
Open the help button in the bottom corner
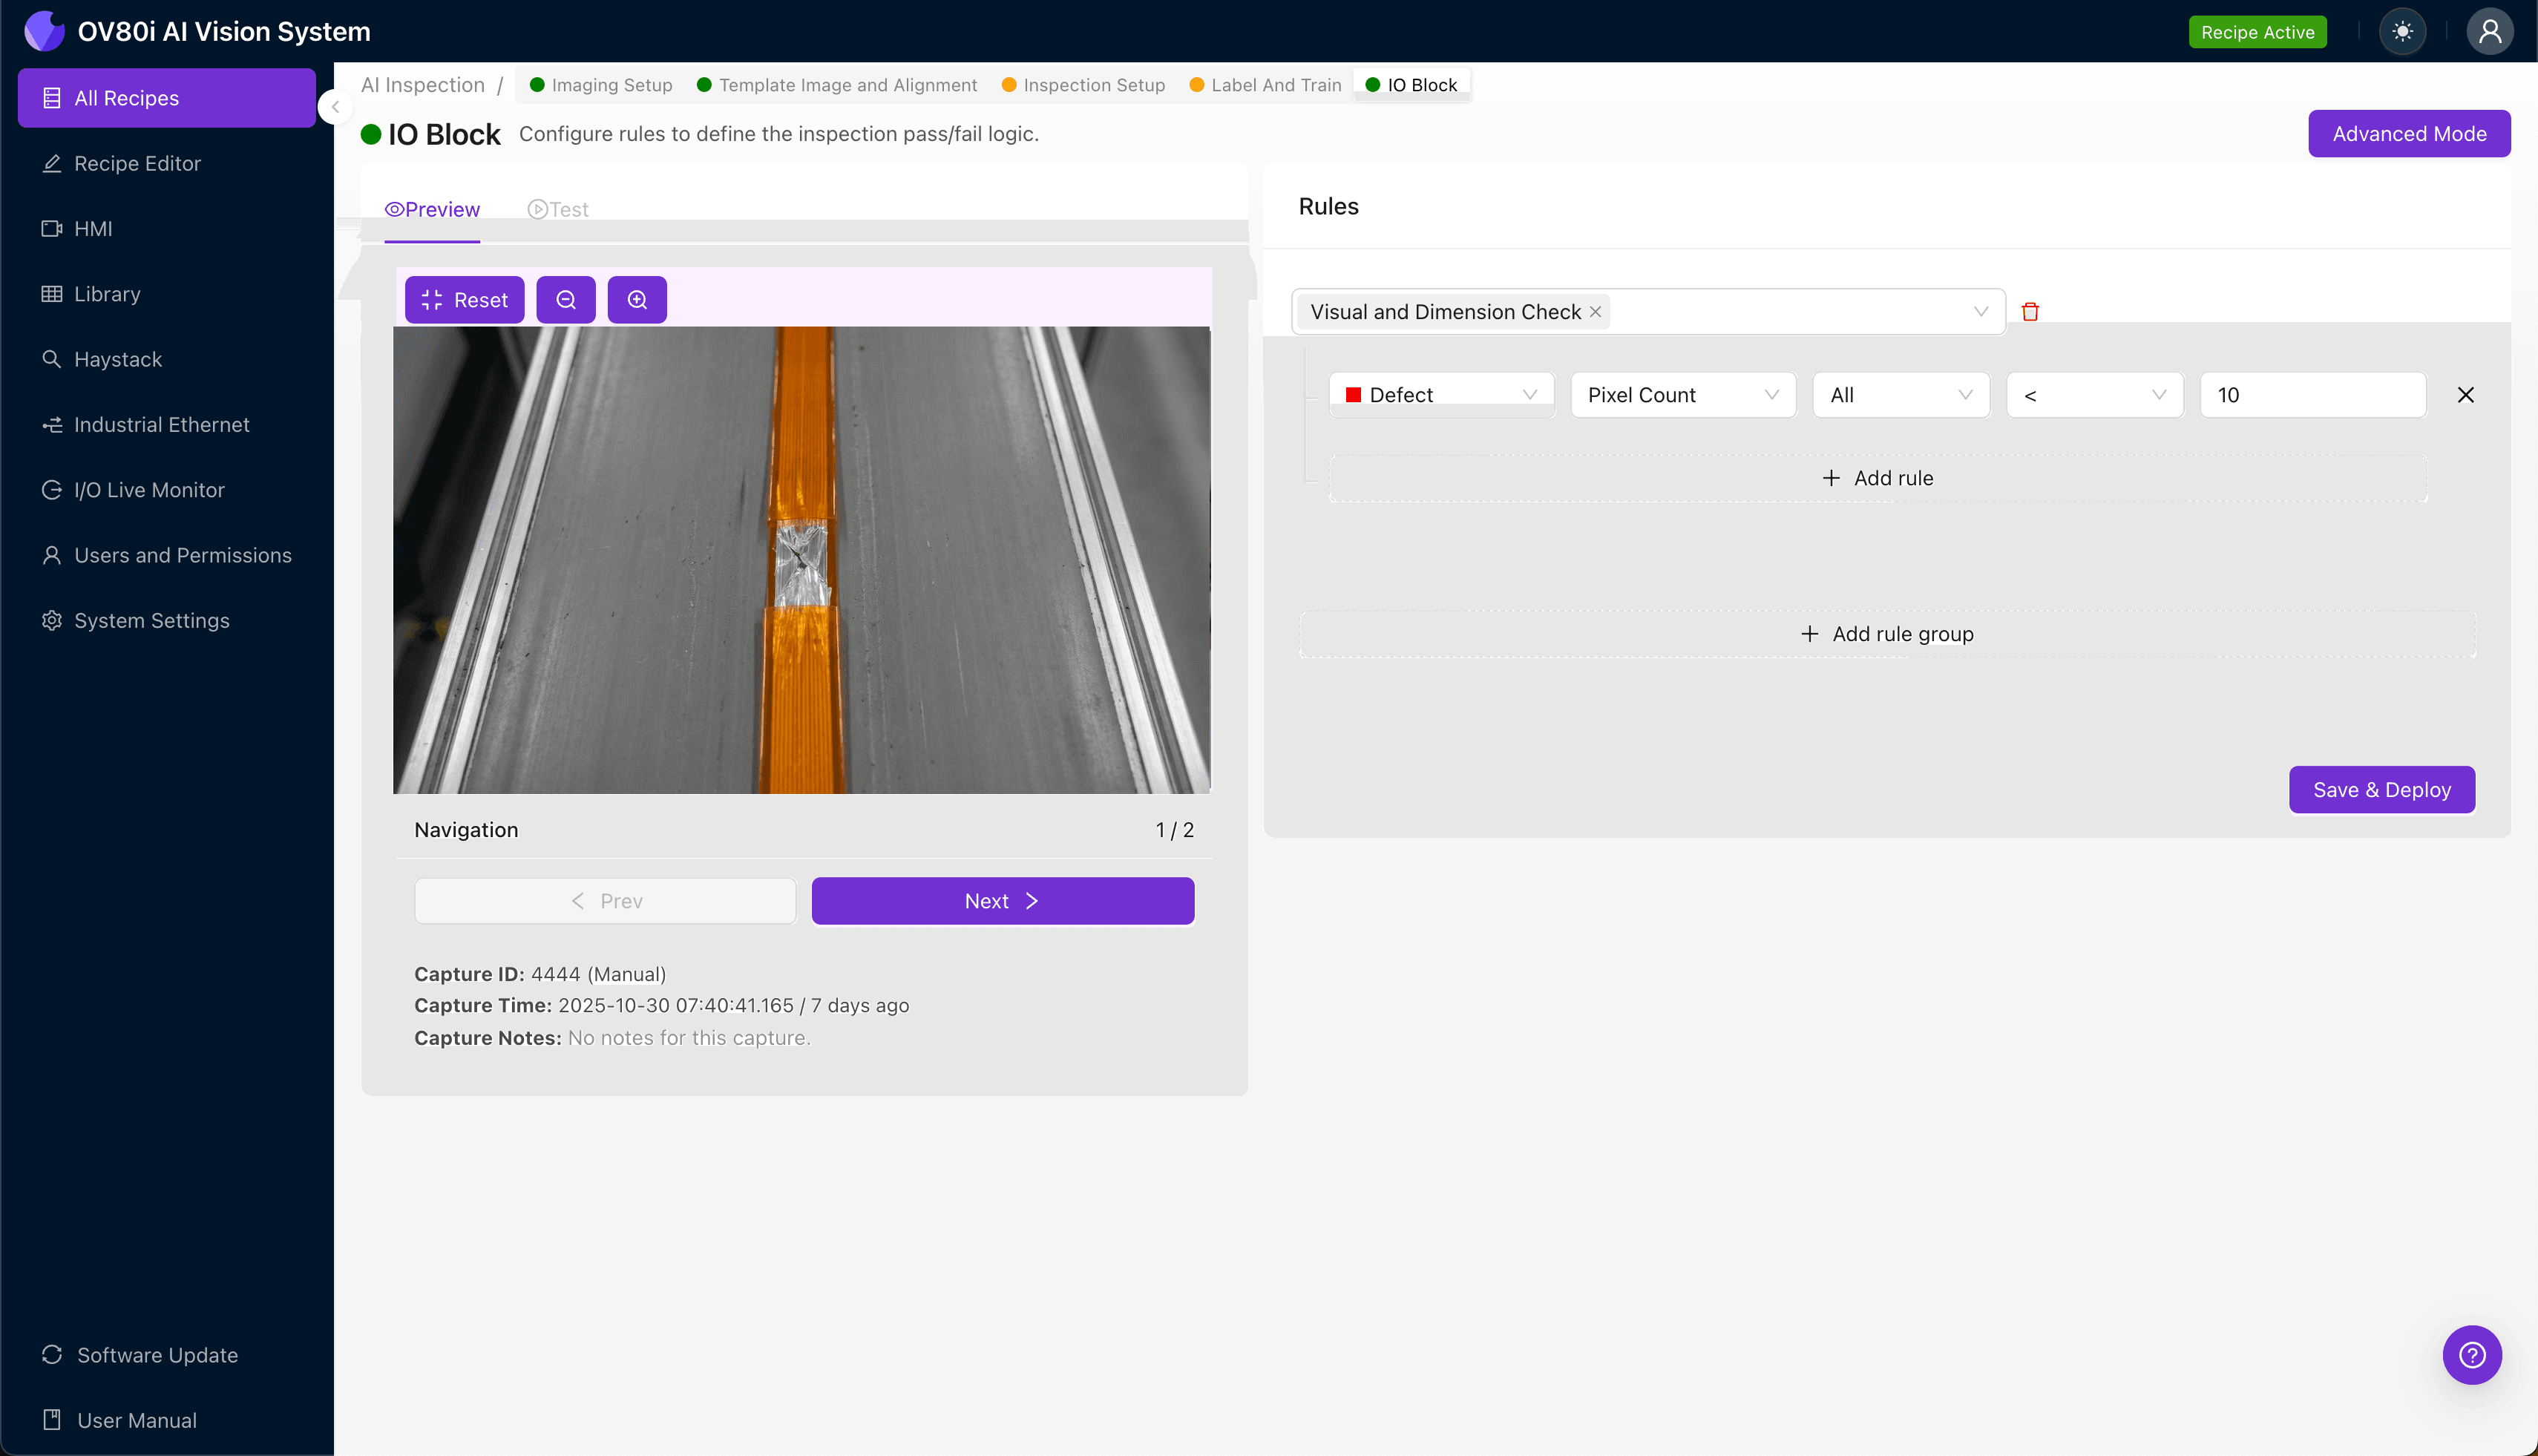[x=2471, y=1355]
